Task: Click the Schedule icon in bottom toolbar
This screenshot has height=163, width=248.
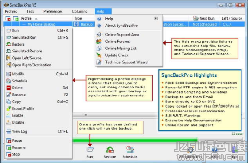Action: 130,150
